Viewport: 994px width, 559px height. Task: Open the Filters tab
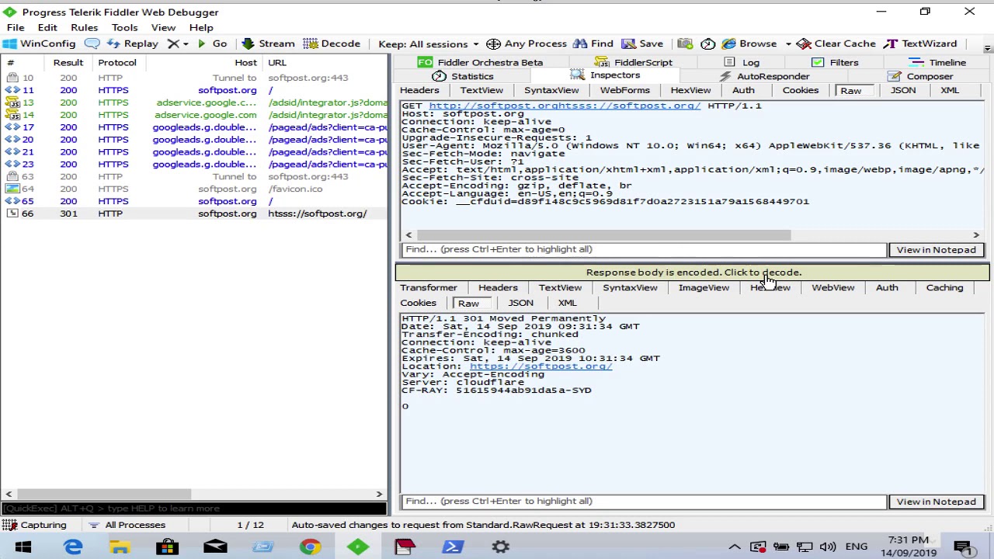(x=835, y=62)
